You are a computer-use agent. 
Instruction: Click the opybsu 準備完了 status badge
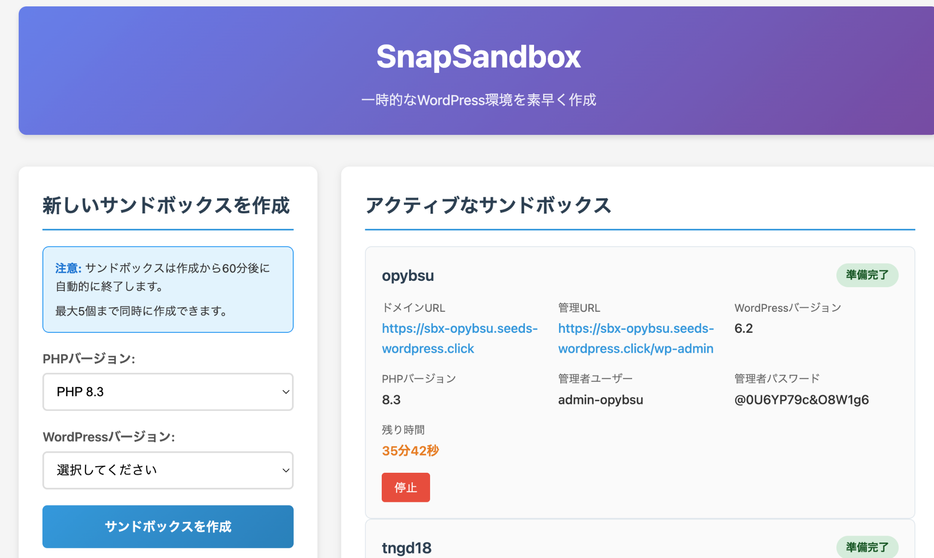867,275
